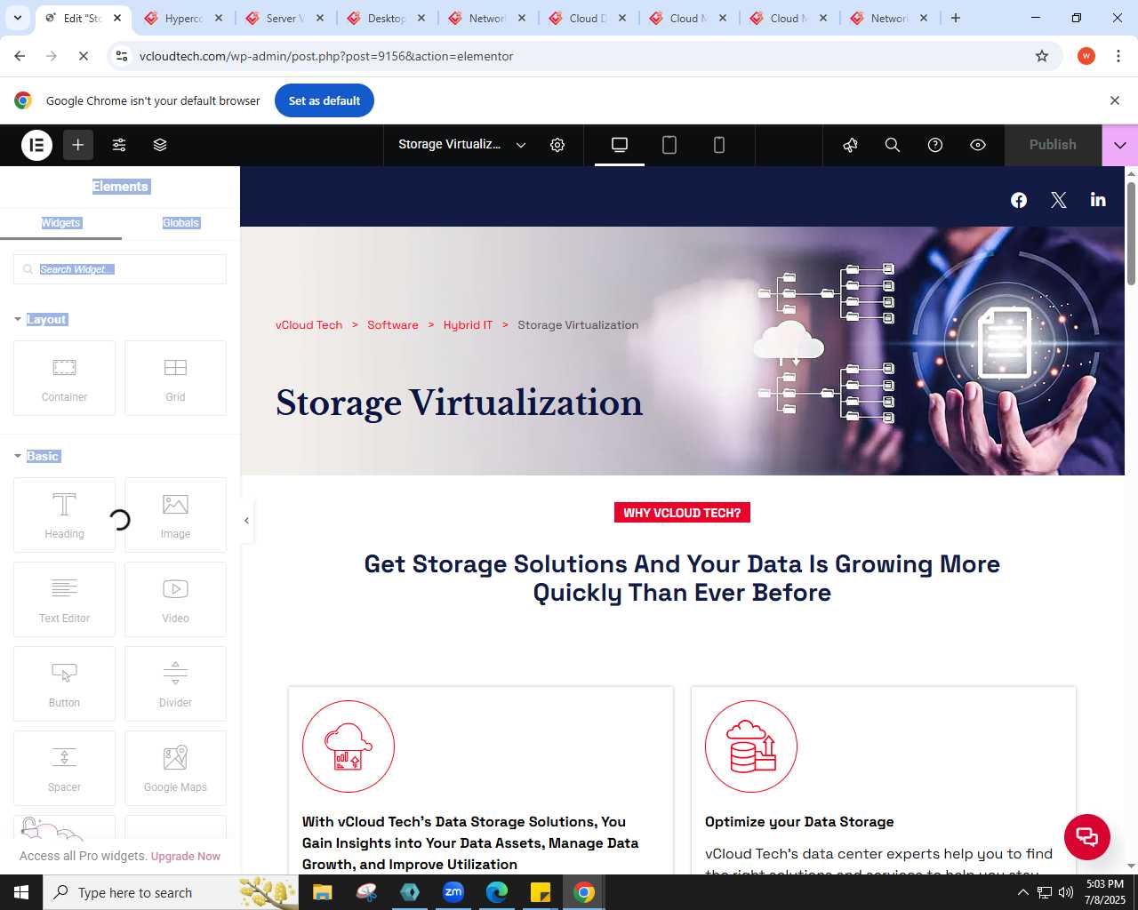Open the Help question mark icon
Image resolution: width=1138 pixels, height=910 pixels.
[x=935, y=145]
